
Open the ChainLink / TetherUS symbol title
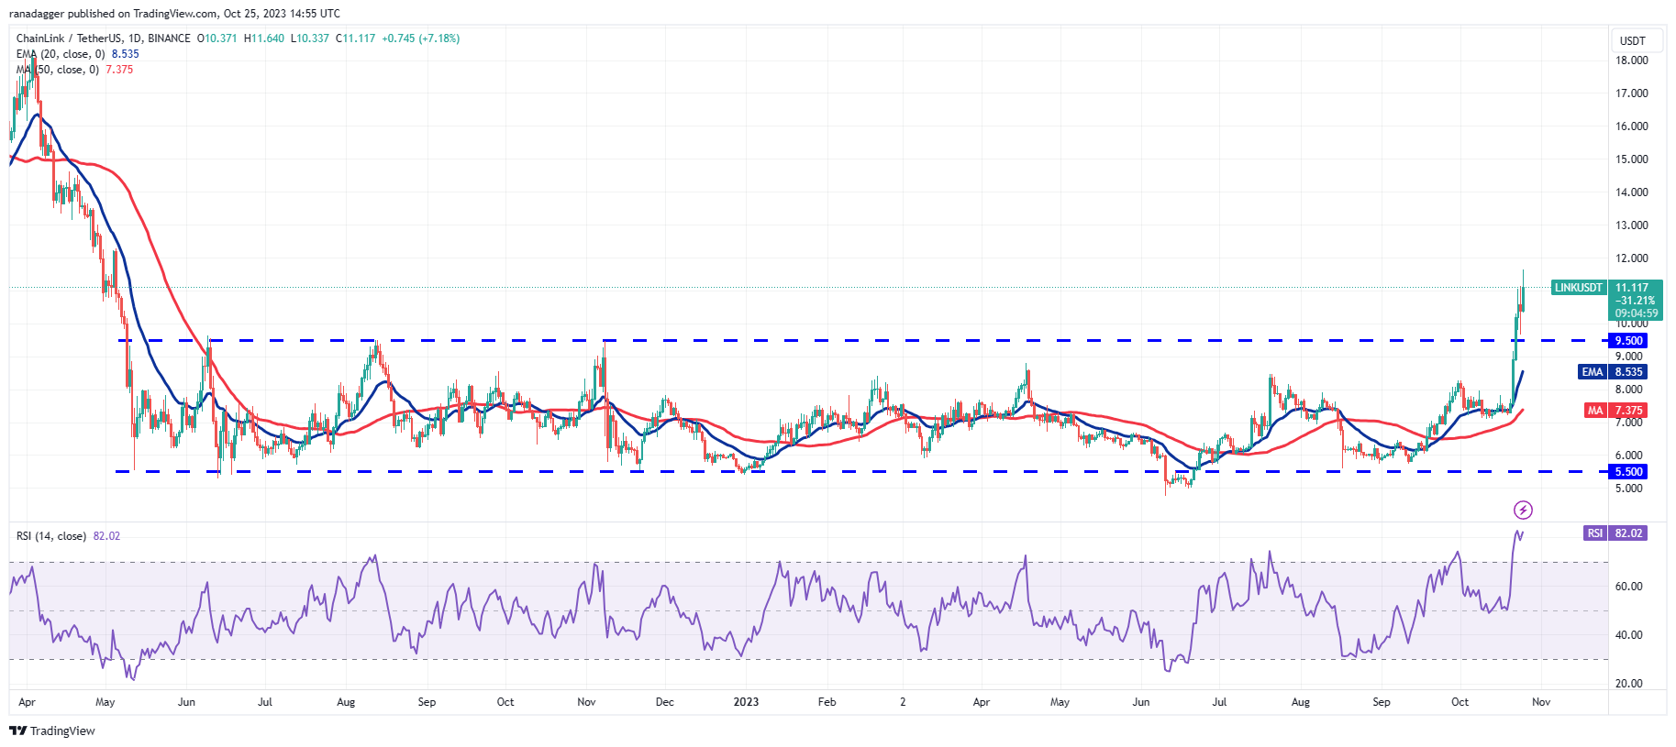click(103, 38)
